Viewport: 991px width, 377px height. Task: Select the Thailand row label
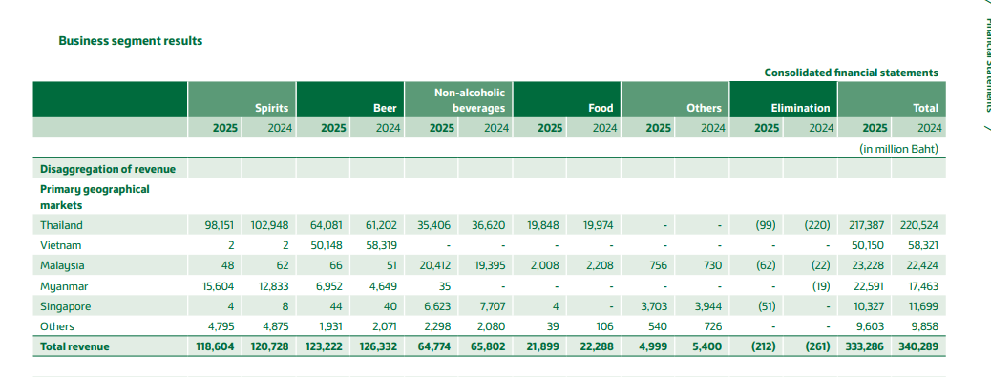[61, 225]
